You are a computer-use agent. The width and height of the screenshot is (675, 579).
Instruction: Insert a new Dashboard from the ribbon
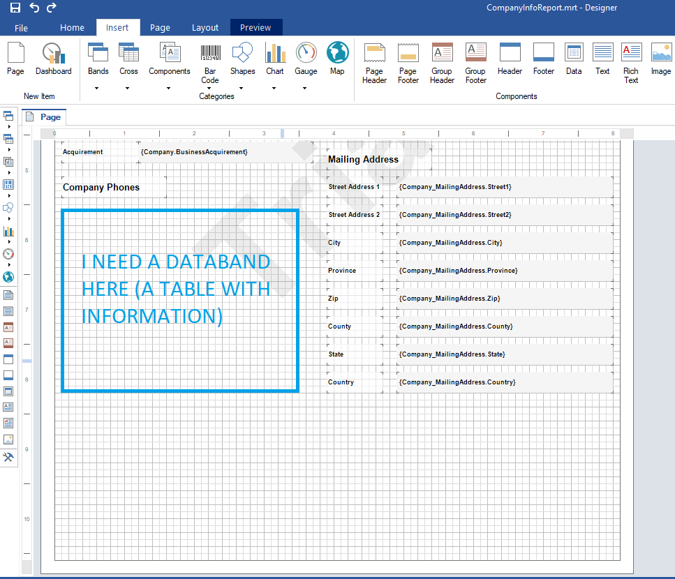[x=53, y=59]
